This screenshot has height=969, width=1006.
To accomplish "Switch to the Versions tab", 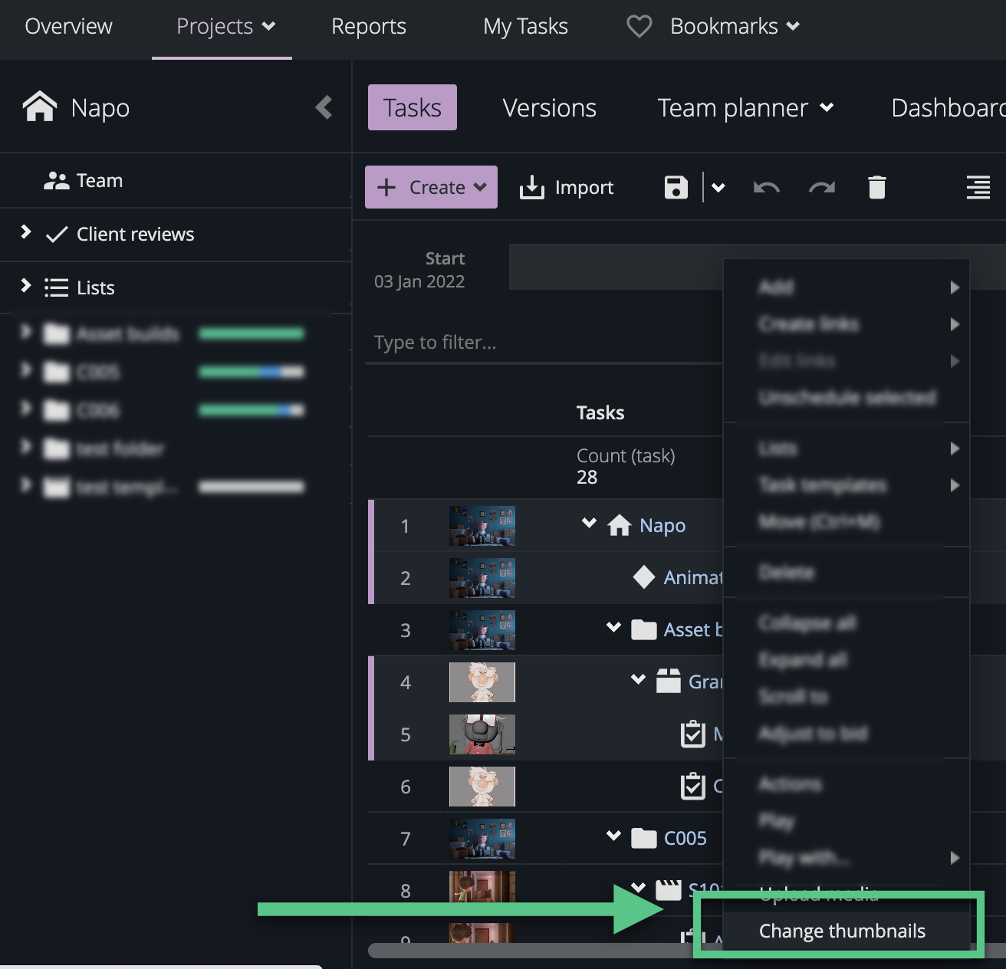I will click(549, 107).
